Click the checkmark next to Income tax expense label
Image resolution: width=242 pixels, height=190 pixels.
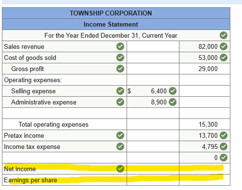pyautogui.click(x=120, y=146)
